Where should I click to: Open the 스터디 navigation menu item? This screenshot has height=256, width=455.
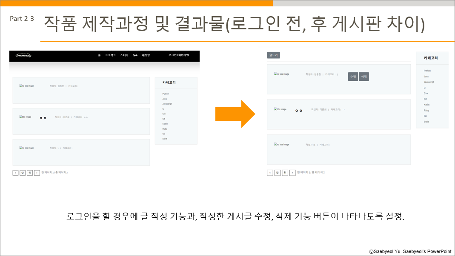click(x=124, y=55)
